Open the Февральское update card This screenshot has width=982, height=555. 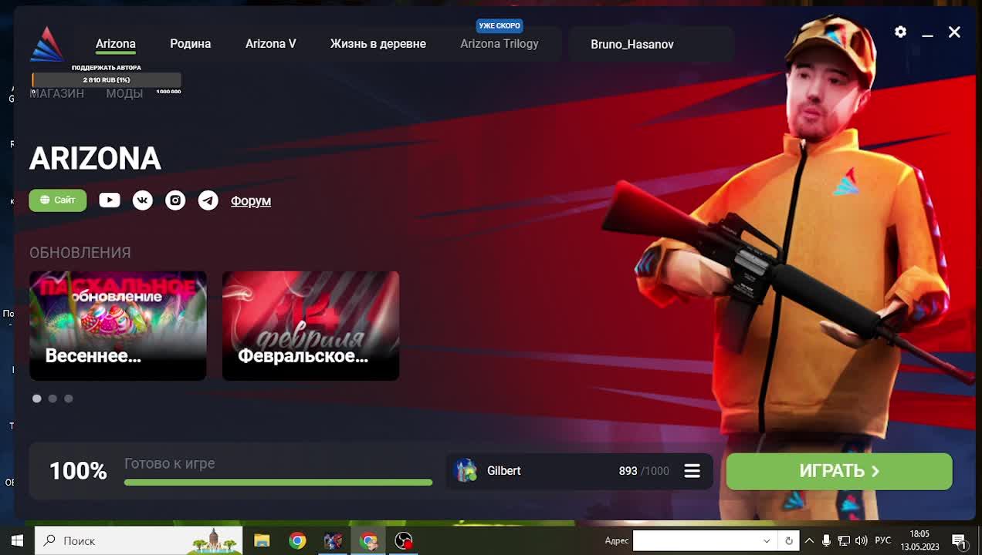(x=311, y=325)
